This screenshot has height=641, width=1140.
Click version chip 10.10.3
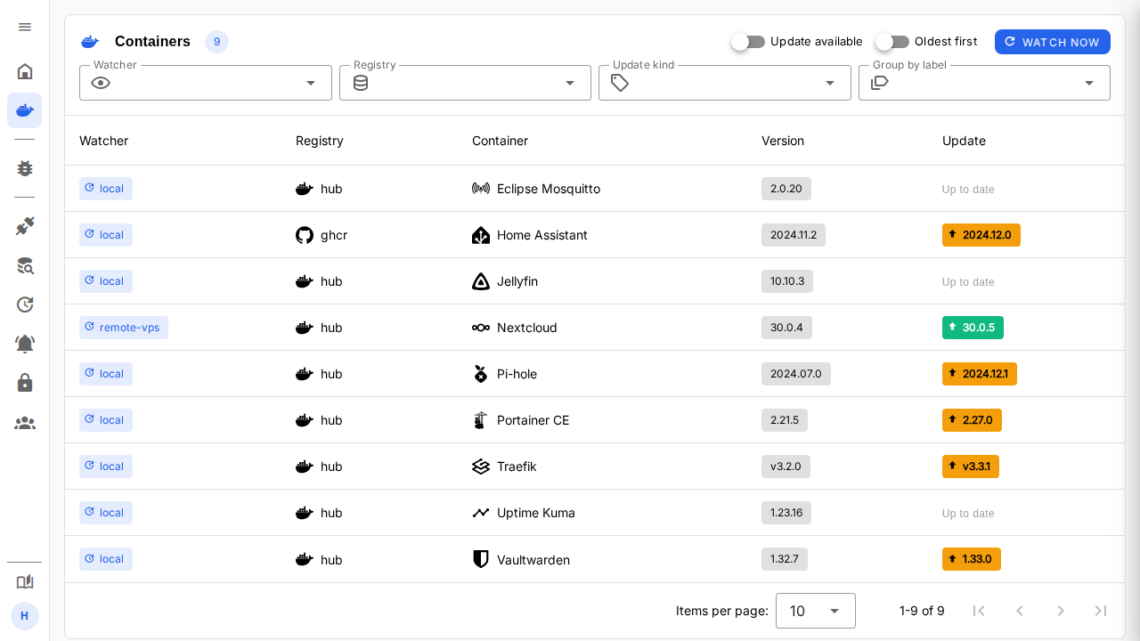click(x=787, y=281)
